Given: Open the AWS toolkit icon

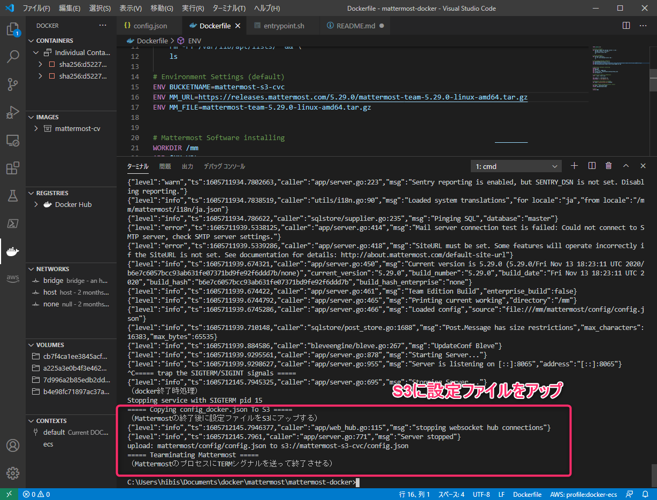Looking at the screenshot, I should (x=13, y=279).
